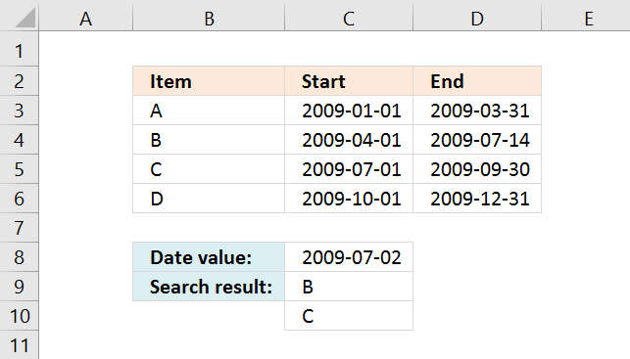Screen dimensions: 630x359
Task: Select the cell with date 2009-07-02
Action: [x=349, y=257]
